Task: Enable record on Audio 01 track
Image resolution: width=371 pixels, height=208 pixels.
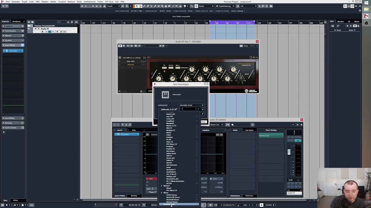Action: tap(43, 31)
